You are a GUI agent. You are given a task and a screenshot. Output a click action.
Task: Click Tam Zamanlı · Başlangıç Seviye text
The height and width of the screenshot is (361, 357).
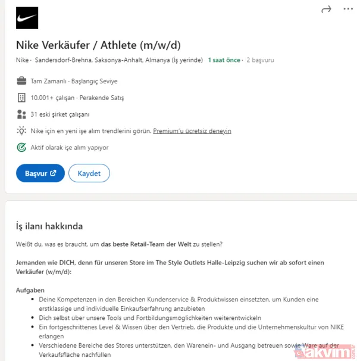coord(74,81)
